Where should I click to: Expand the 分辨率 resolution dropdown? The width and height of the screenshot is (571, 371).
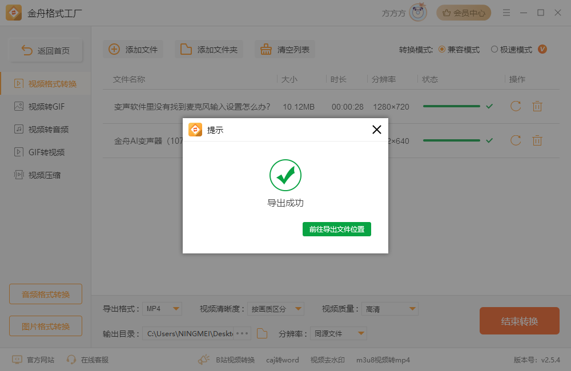(x=339, y=333)
